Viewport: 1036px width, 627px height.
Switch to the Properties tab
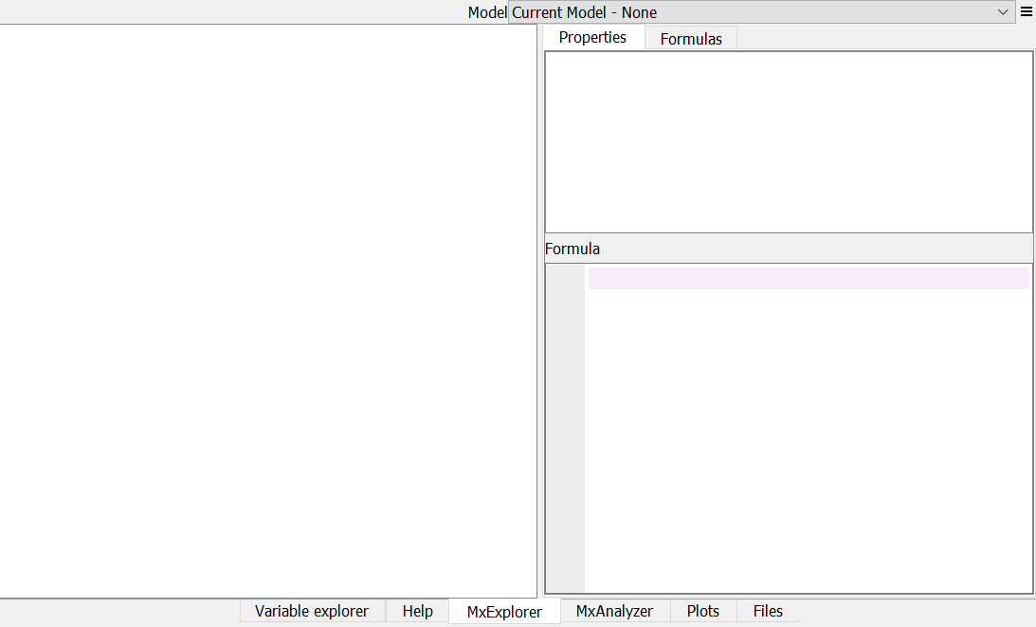click(592, 37)
